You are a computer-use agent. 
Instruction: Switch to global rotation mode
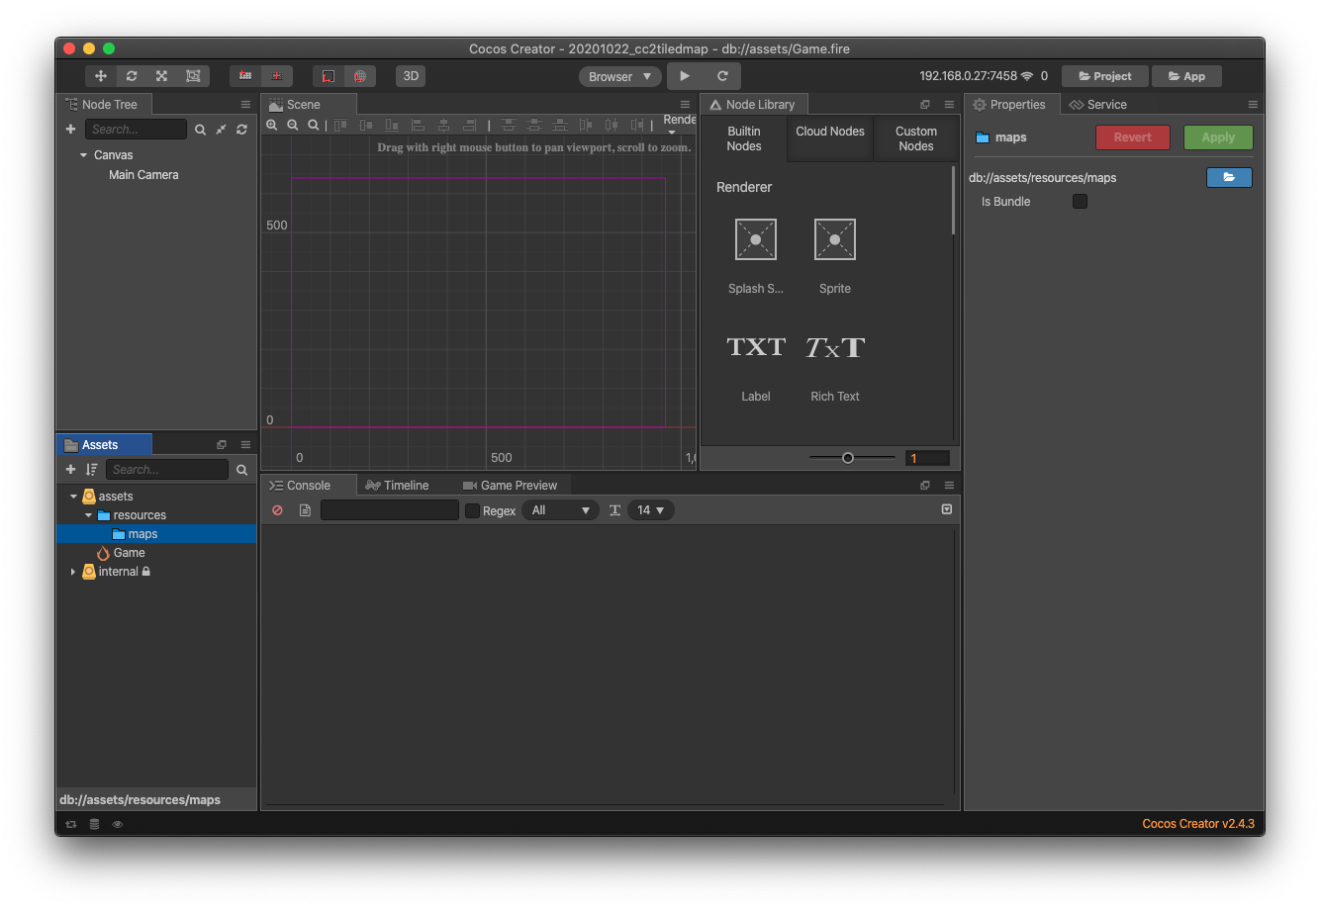(x=360, y=76)
